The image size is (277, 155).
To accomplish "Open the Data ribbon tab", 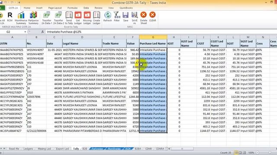I will (x=86, y=8).
